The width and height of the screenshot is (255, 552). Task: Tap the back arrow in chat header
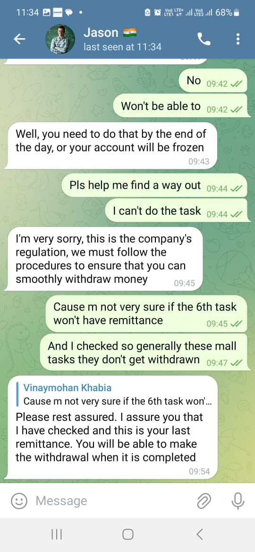click(19, 40)
